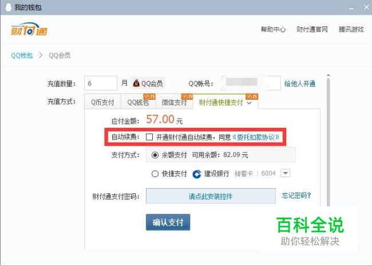Click the card number 6004 text
Screen dimensions: 372x266
point(268,174)
